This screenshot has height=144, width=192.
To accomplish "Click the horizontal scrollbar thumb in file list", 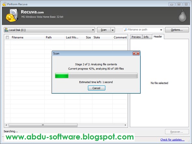I will click(x=43, y=125).
